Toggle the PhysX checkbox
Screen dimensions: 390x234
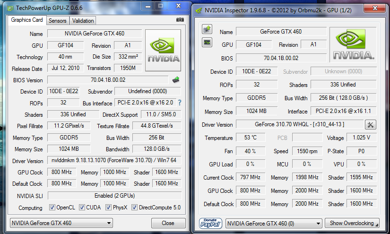tap(108, 207)
